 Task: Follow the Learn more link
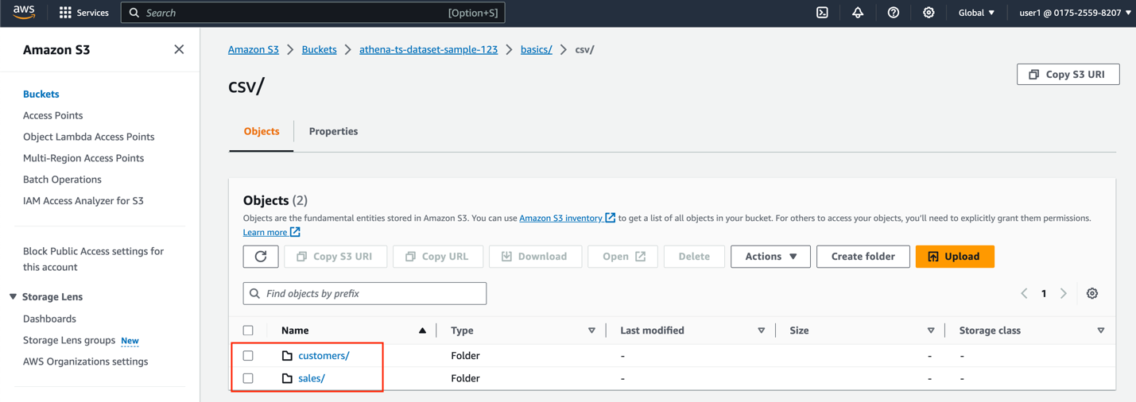coord(265,232)
